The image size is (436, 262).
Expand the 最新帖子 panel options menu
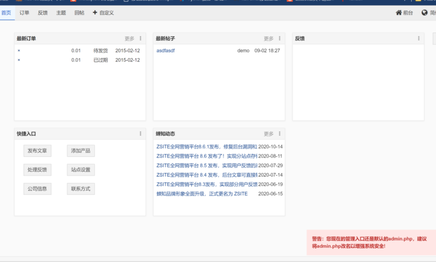point(279,38)
